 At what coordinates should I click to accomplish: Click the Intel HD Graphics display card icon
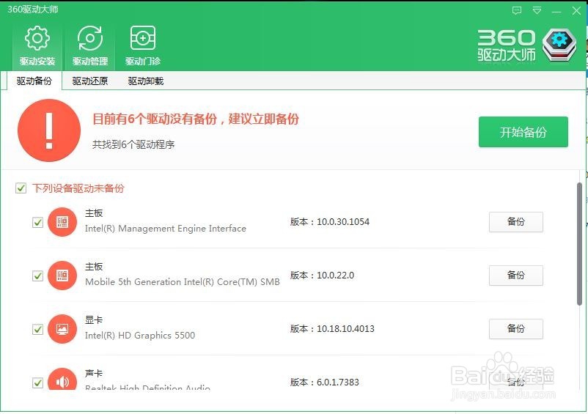pos(62,329)
